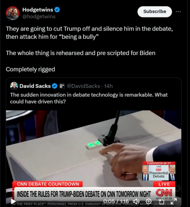The height and width of the screenshot is (207, 190).
Task: Expand video to fullscreen
Action: (x=173, y=201)
